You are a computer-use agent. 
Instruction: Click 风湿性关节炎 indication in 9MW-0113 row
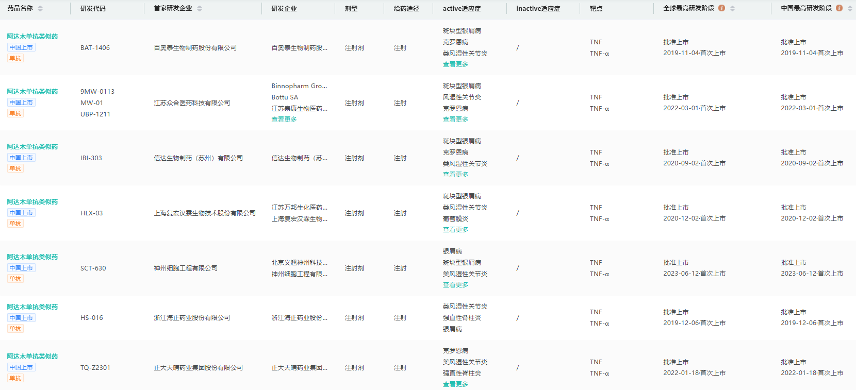[x=462, y=97]
